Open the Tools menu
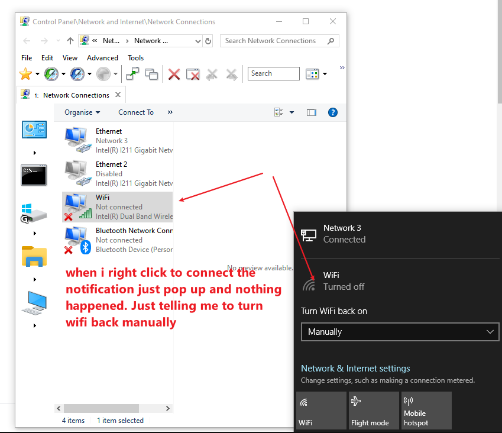The image size is (502, 433). click(136, 58)
